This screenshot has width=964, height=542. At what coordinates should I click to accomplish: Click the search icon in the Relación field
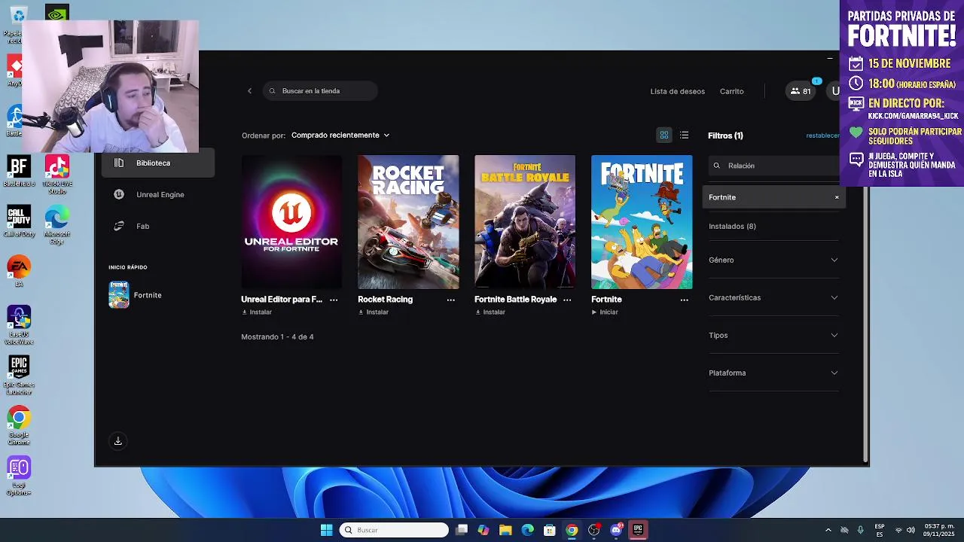tap(717, 166)
